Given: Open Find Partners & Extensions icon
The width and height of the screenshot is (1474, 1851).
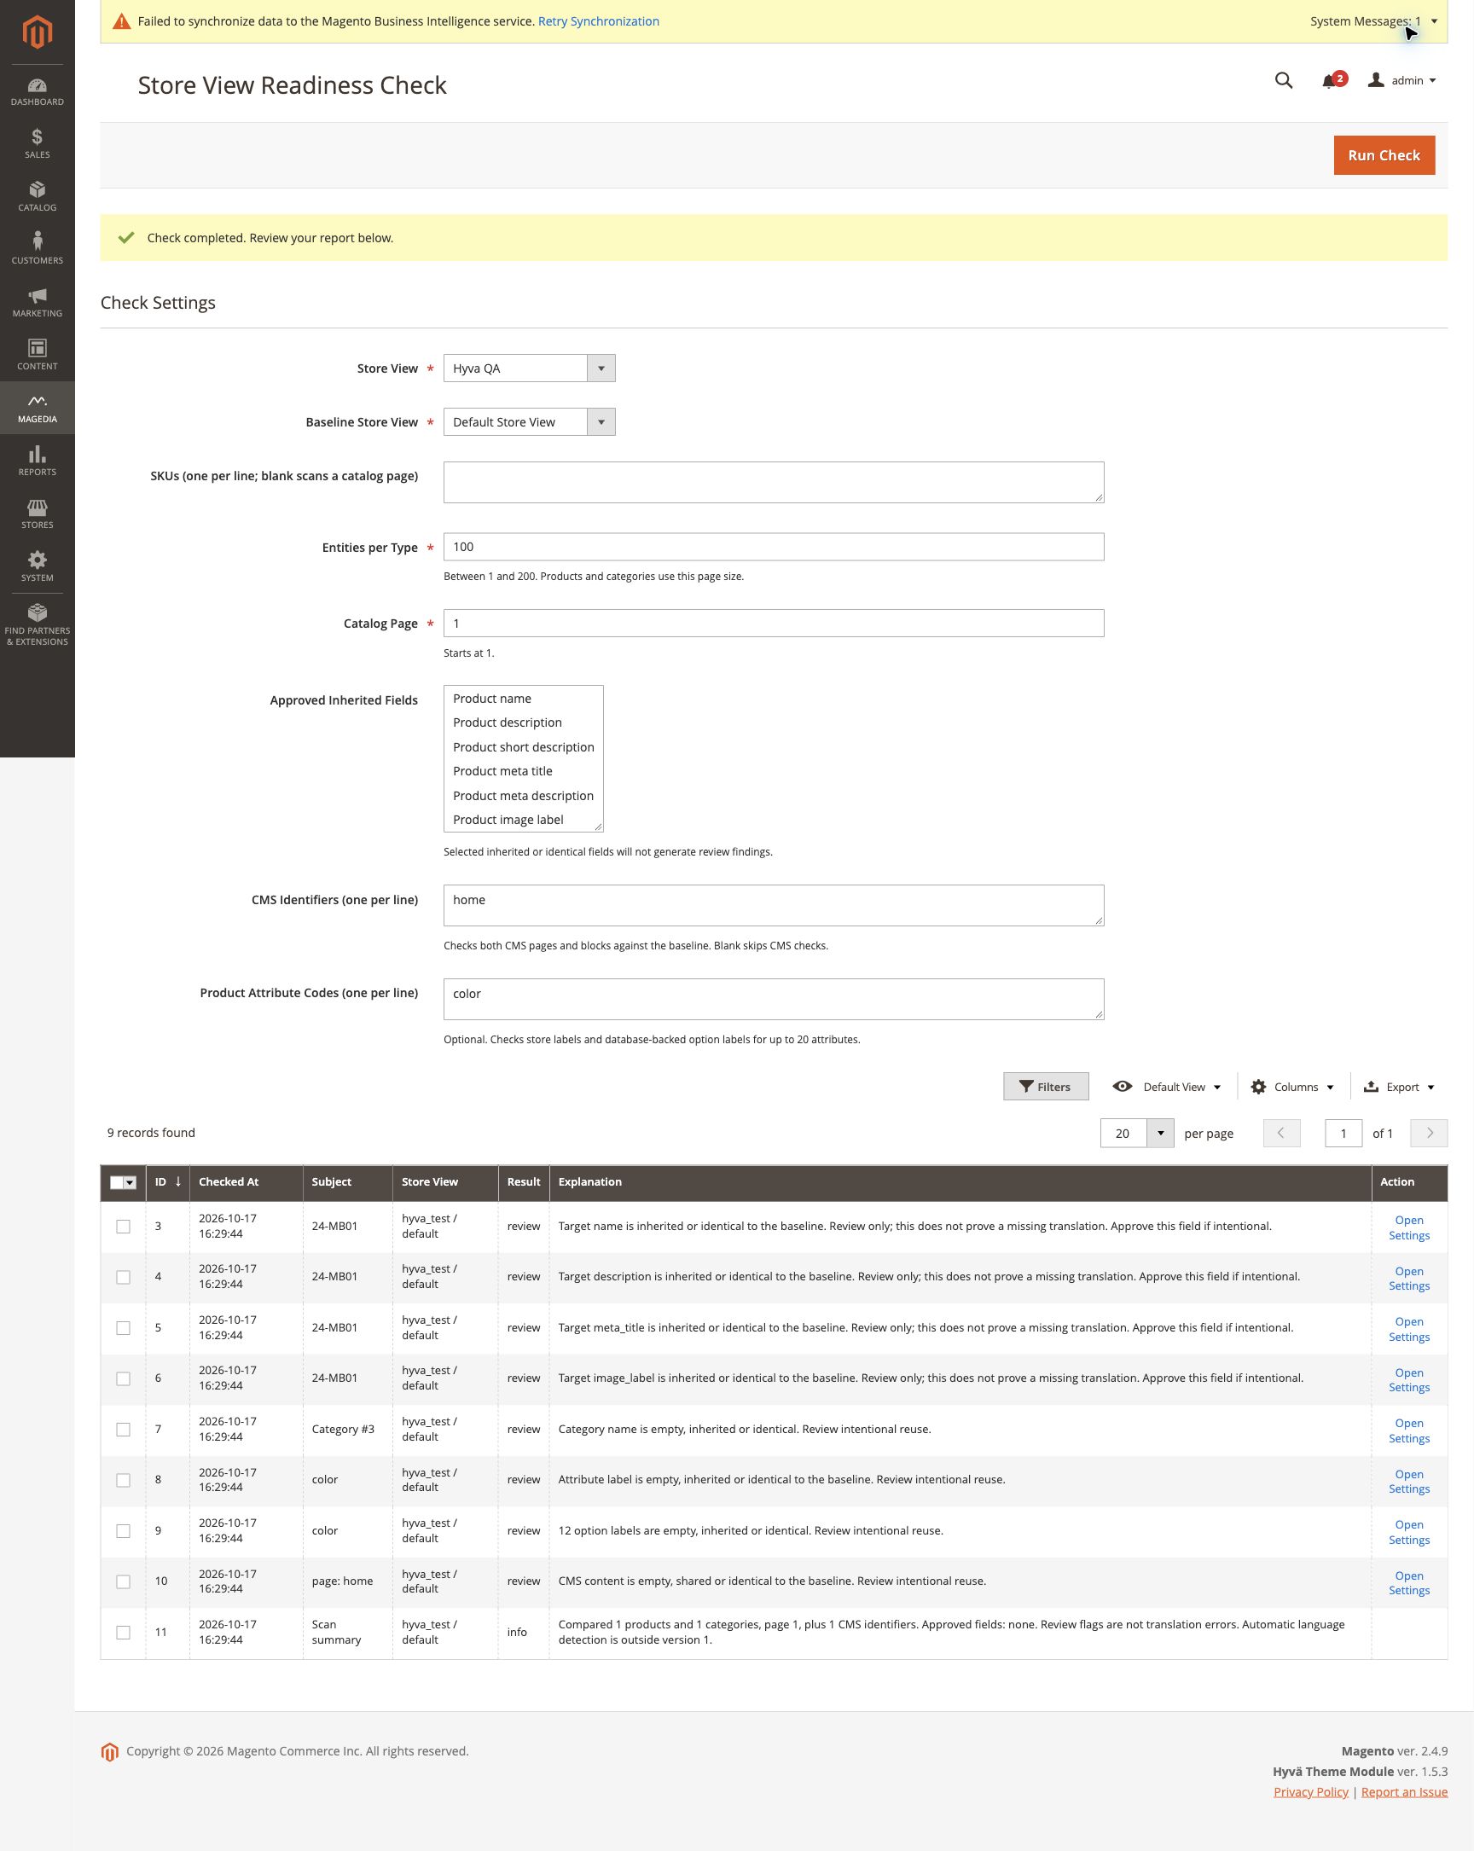Looking at the screenshot, I should click(37, 624).
